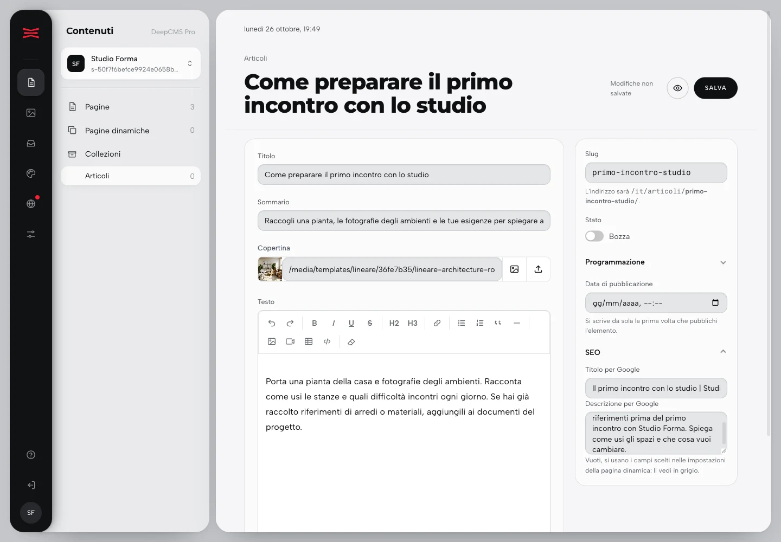Open the theme palette section
Screen dimensions: 781x542
(31, 173)
